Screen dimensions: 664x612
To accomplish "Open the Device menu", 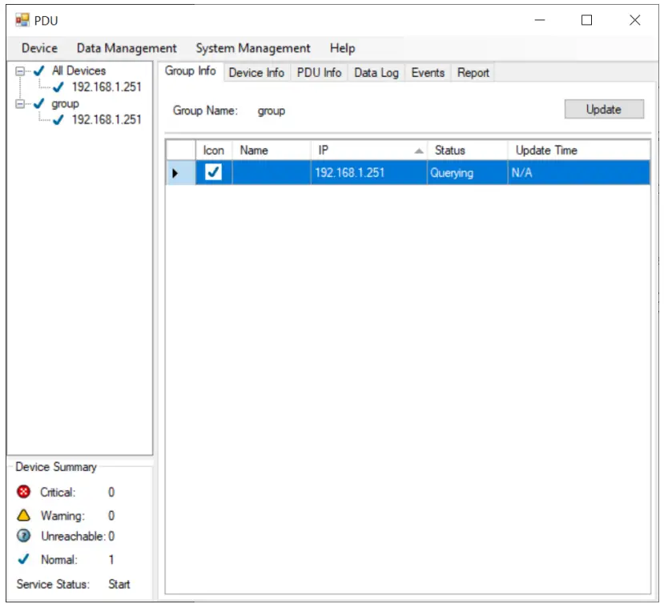I will [x=39, y=48].
